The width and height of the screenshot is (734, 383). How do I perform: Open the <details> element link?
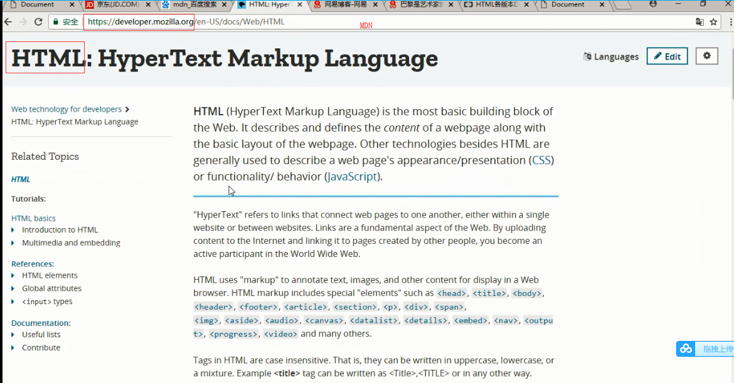(x=425, y=320)
